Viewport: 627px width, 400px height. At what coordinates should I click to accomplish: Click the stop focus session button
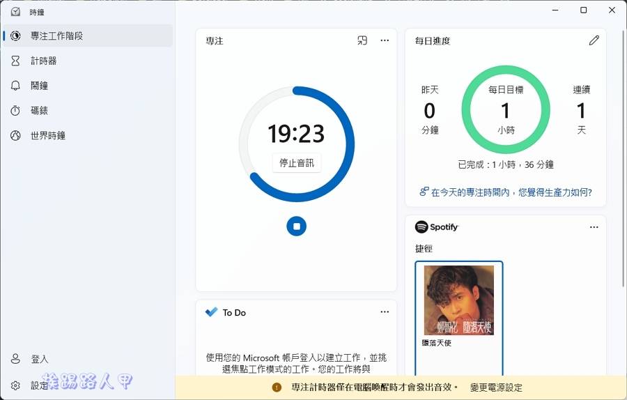(x=296, y=226)
